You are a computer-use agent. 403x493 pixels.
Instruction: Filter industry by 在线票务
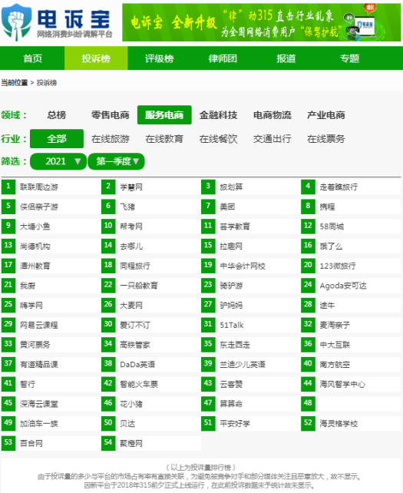coord(326,139)
